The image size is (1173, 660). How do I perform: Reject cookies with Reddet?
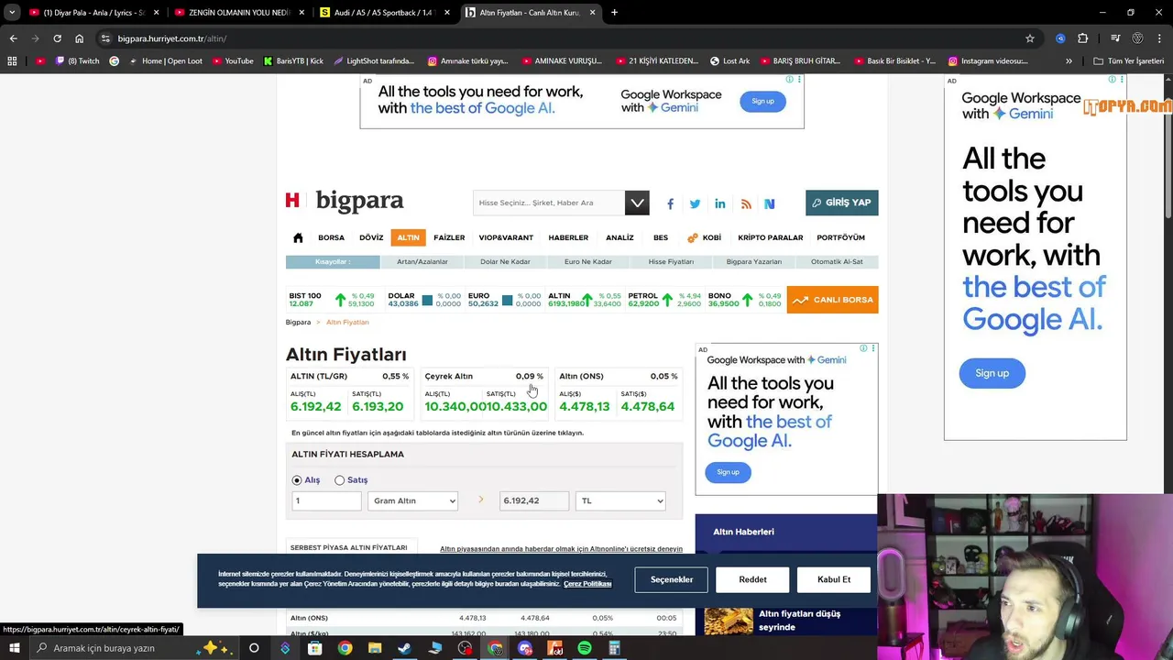tap(752, 579)
